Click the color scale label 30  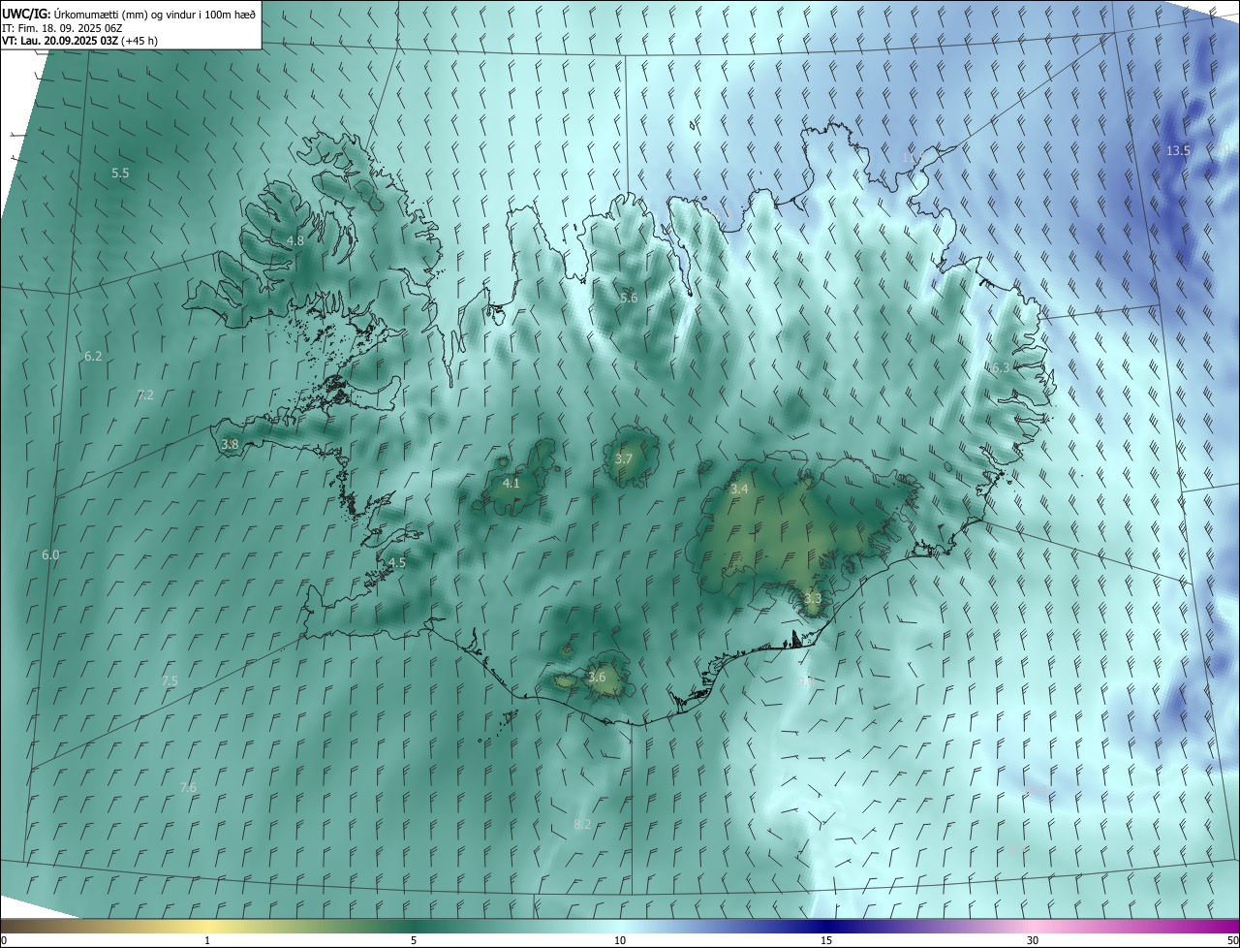click(1033, 941)
